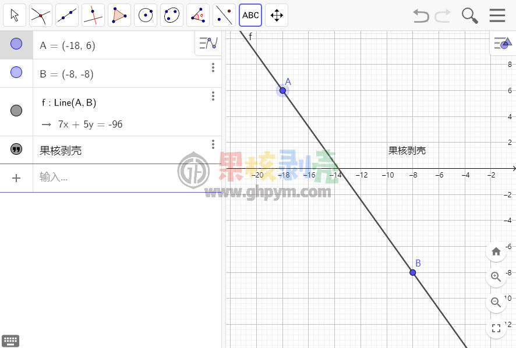516x348 pixels.
Task: Select the Reflect about Line tool
Action: tap(224, 15)
